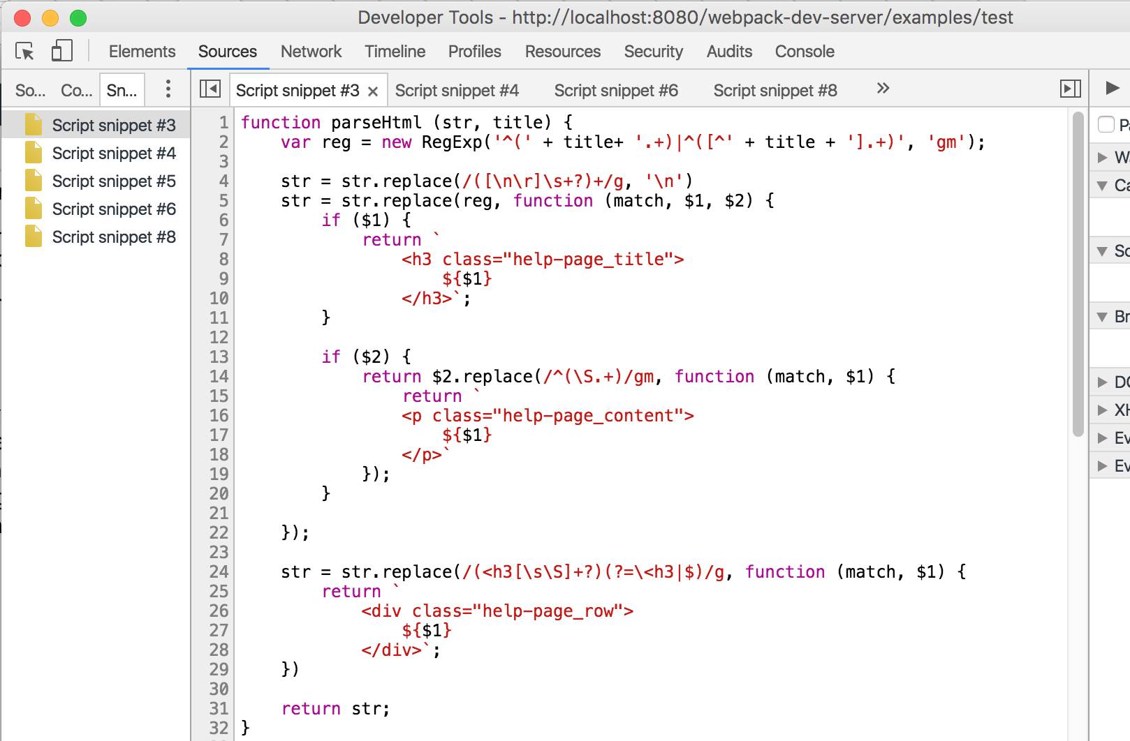Toggle the pause on exceptions checkbox

[x=1106, y=124]
